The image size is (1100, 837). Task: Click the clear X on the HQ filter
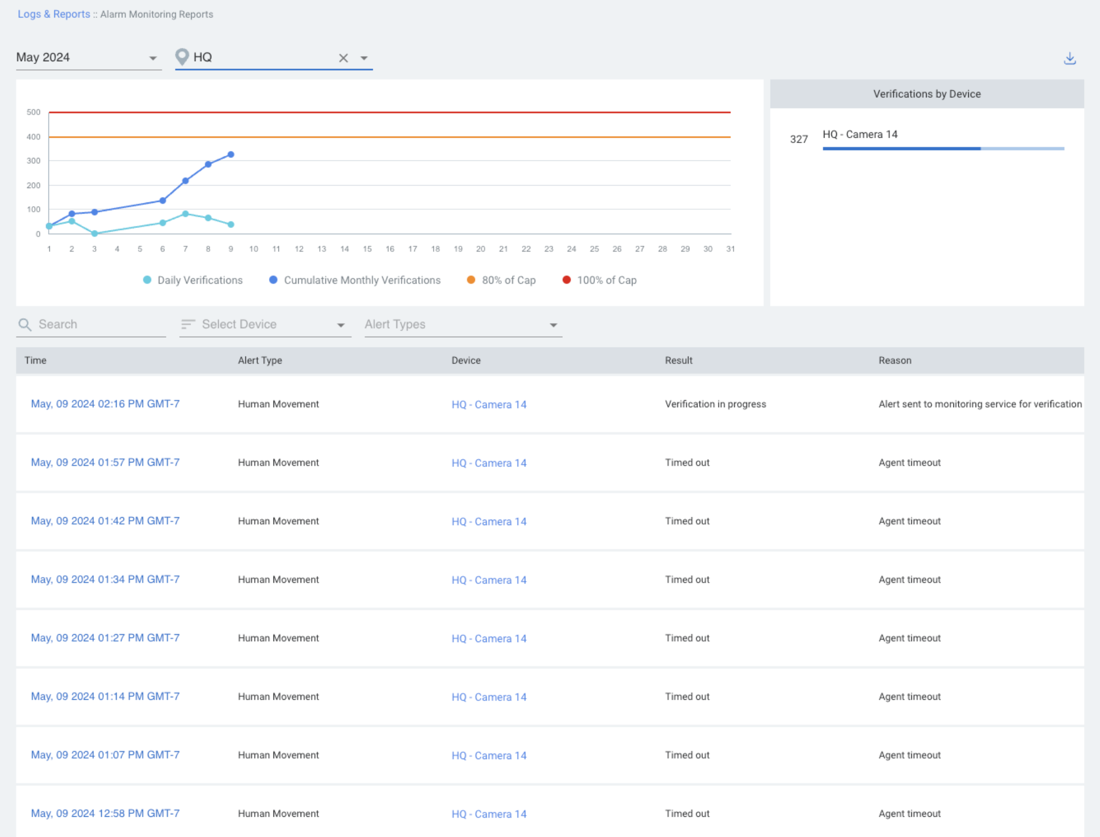point(343,58)
